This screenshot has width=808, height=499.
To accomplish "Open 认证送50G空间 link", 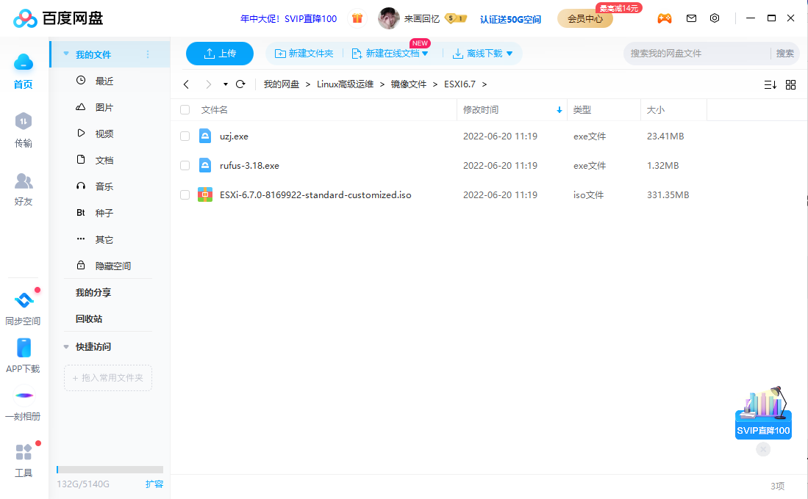I will (x=510, y=19).
